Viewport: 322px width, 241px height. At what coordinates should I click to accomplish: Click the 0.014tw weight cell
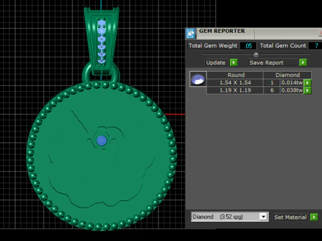click(292, 83)
